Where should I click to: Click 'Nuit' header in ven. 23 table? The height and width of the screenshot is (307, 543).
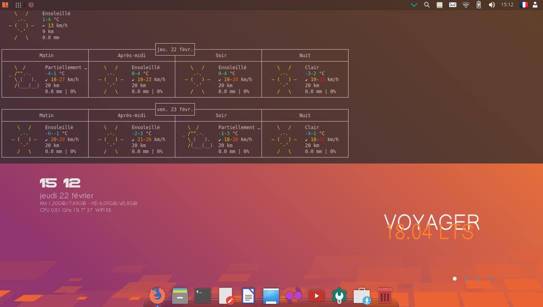click(305, 116)
